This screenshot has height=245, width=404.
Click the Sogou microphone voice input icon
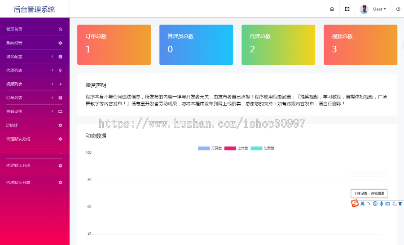tap(381, 204)
